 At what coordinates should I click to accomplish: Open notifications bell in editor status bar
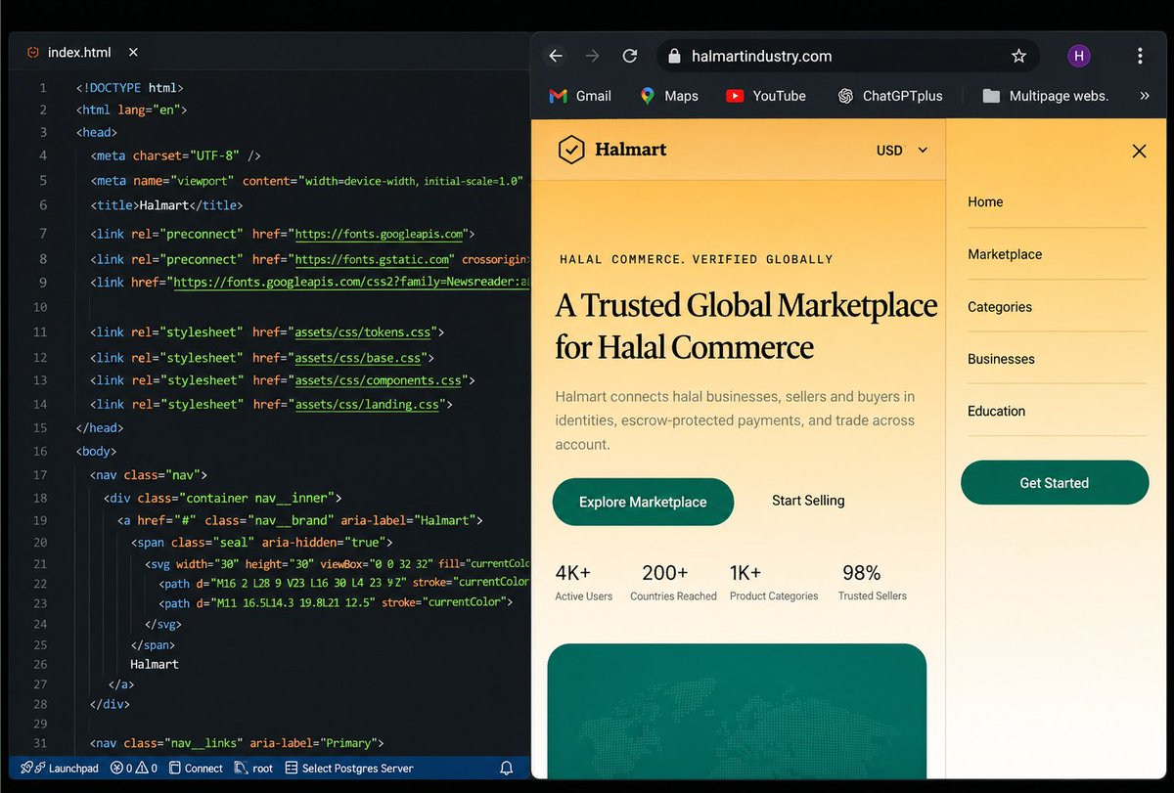pos(507,769)
